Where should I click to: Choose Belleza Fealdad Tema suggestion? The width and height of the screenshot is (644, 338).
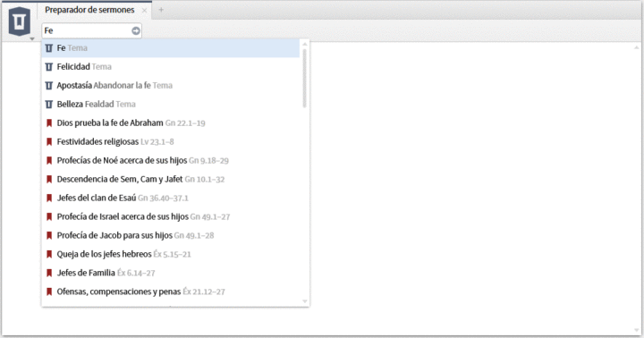[171, 105]
